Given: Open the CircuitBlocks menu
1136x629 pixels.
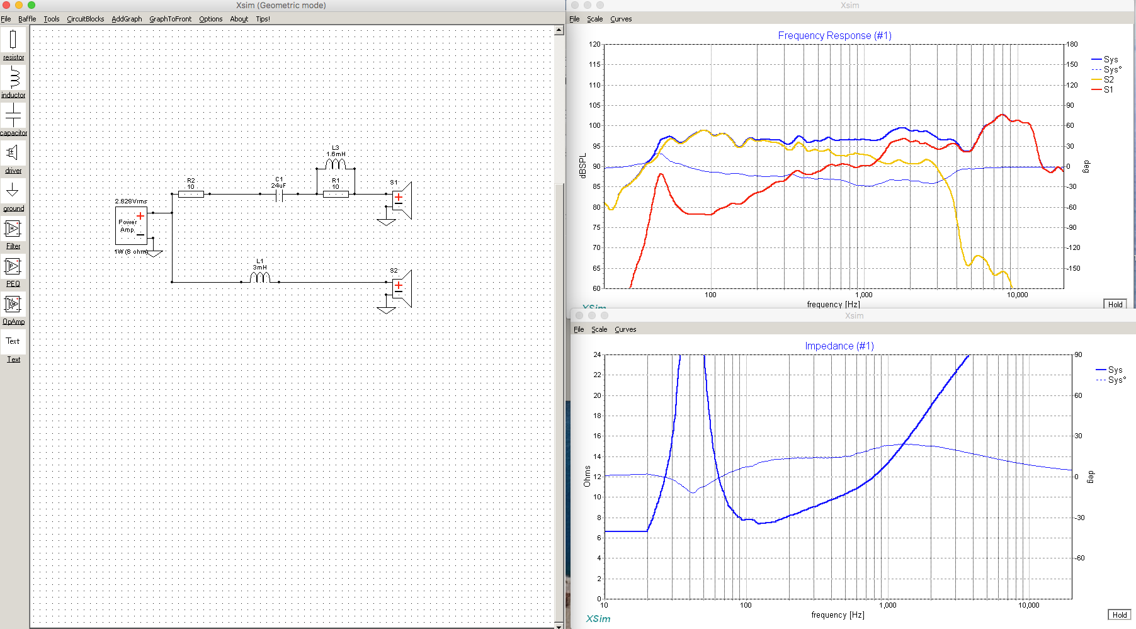Looking at the screenshot, I should [86, 19].
